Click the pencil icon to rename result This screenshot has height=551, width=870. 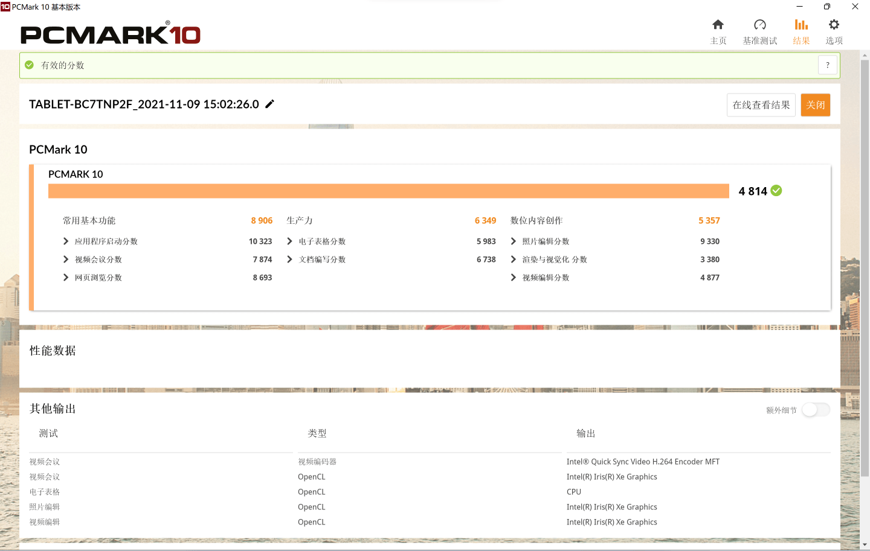[x=269, y=104]
